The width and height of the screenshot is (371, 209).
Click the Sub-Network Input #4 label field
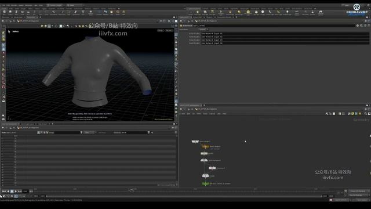tap(285, 44)
